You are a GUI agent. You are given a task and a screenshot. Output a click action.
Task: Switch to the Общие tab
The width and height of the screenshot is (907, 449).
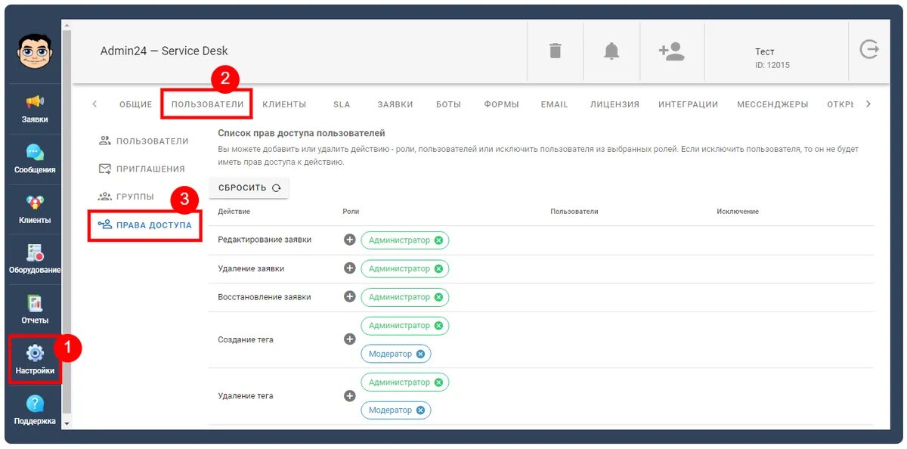point(136,104)
